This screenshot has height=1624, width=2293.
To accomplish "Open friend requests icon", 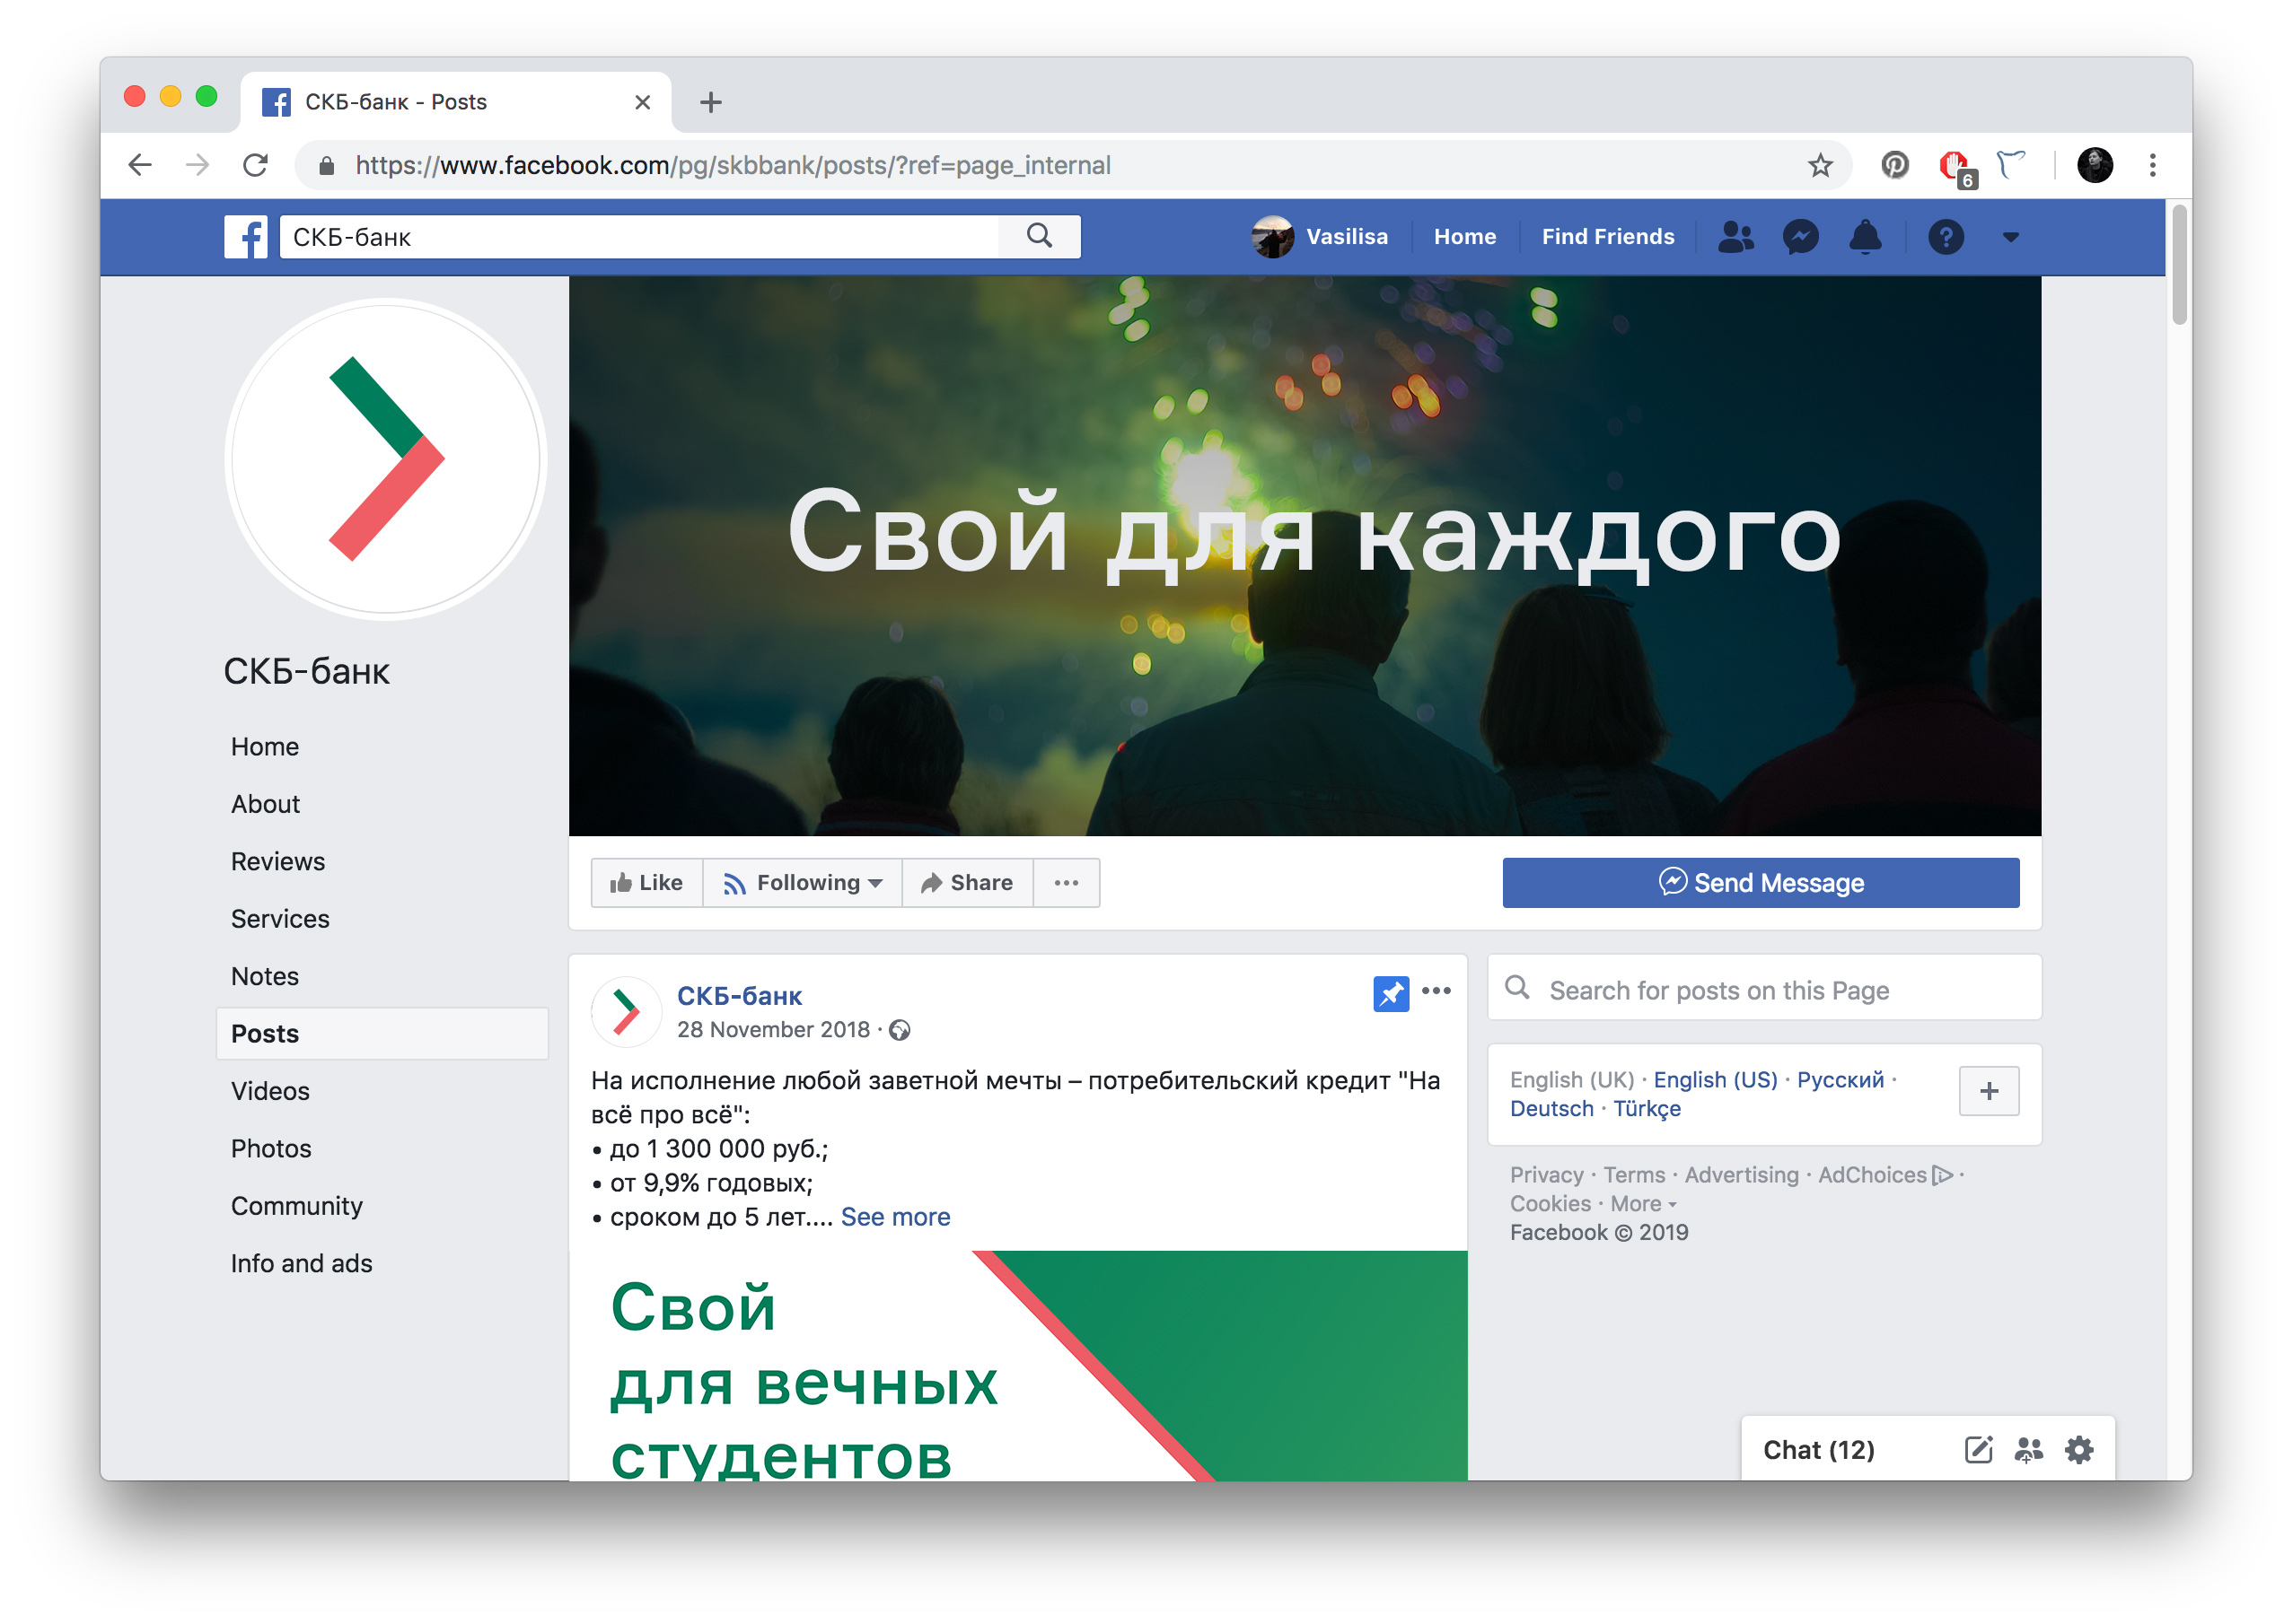I will (x=1735, y=237).
